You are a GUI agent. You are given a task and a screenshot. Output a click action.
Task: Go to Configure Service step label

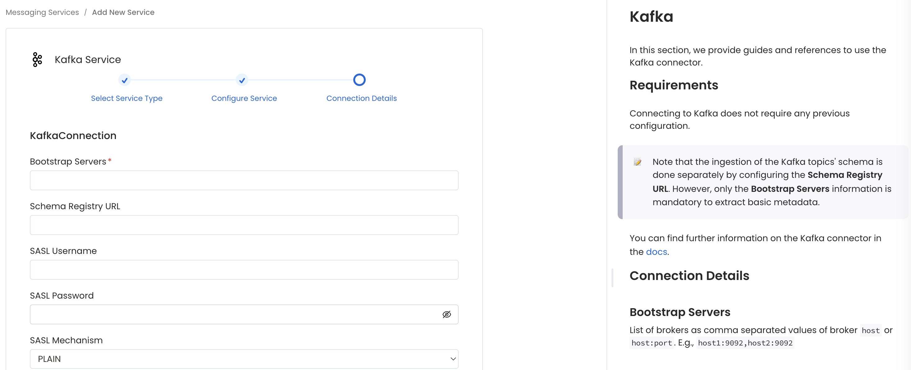coord(244,98)
